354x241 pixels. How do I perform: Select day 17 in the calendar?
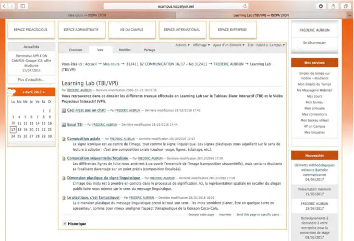(13, 130)
